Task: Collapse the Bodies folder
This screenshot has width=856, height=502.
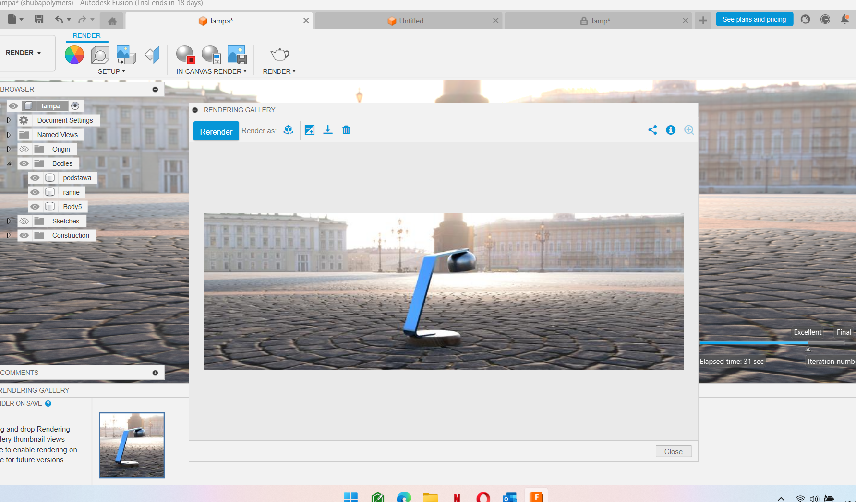Action: coord(9,163)
